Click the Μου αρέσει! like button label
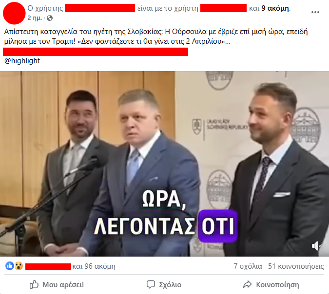329x294 pixels. point(63,285)
